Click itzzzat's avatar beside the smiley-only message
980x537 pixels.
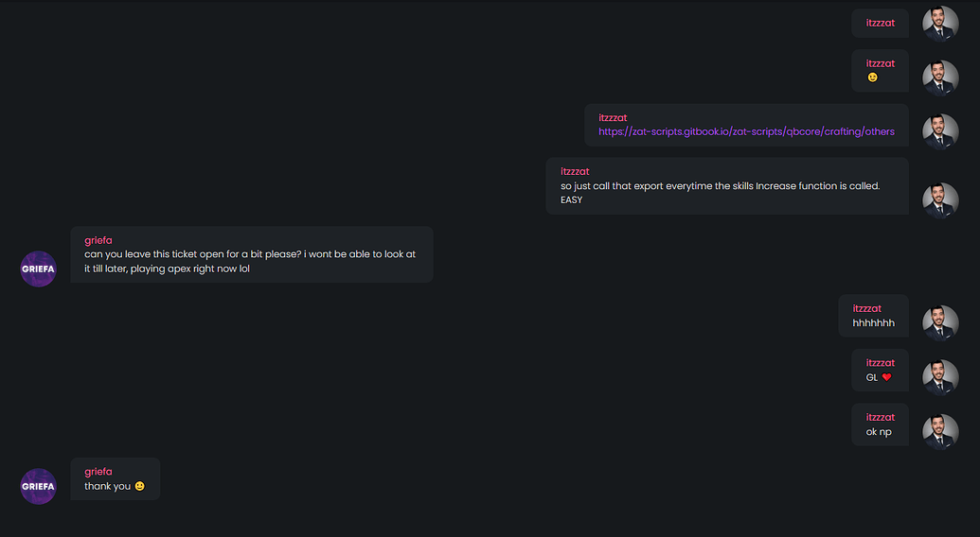(940, 78)
